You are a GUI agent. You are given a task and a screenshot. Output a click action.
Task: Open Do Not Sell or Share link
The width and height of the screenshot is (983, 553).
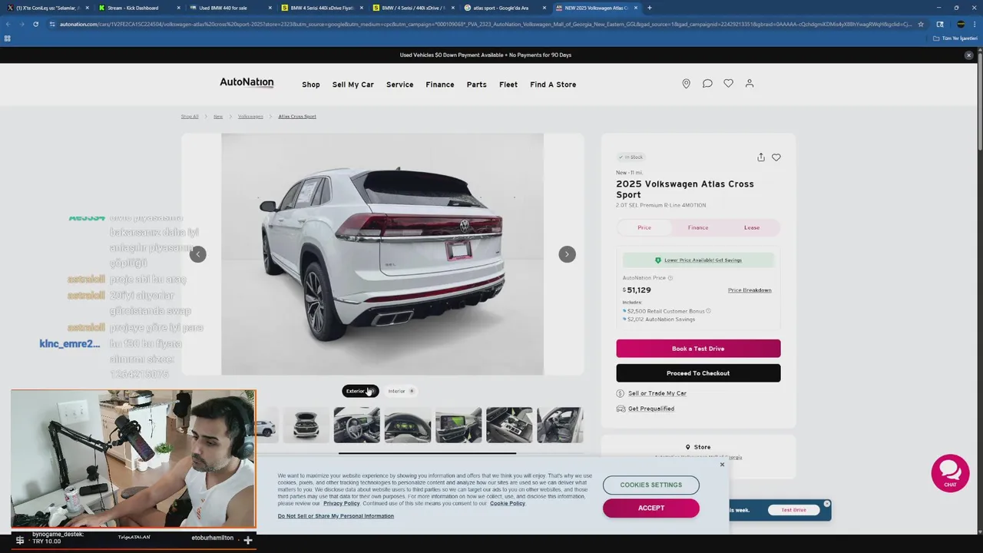pos(336,516)
